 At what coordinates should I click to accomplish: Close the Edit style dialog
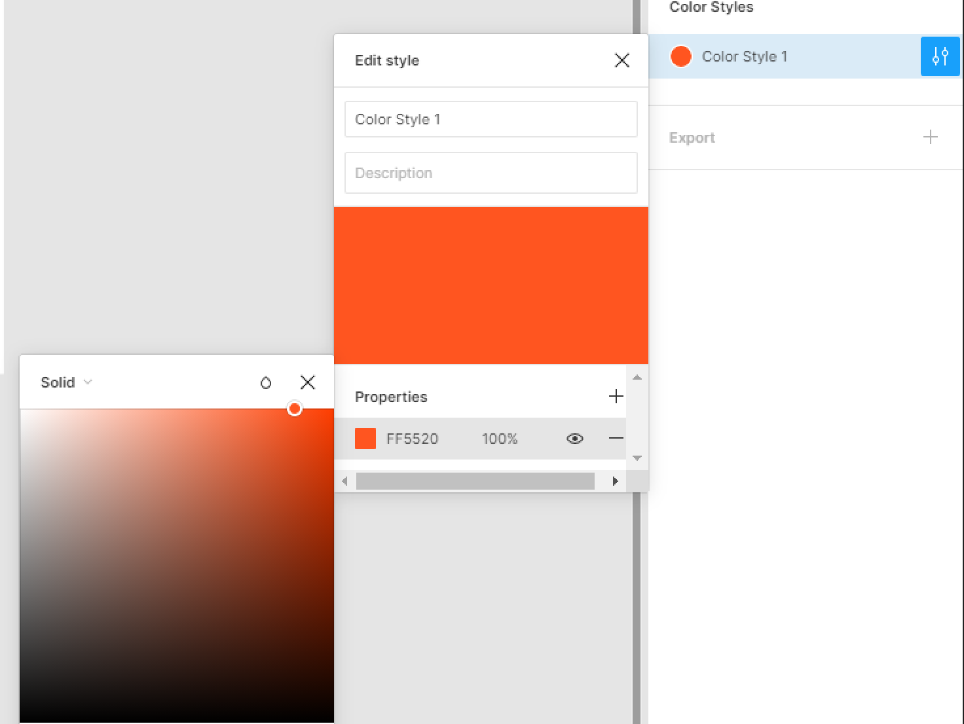pyautogui.click(x=621, y=60)
